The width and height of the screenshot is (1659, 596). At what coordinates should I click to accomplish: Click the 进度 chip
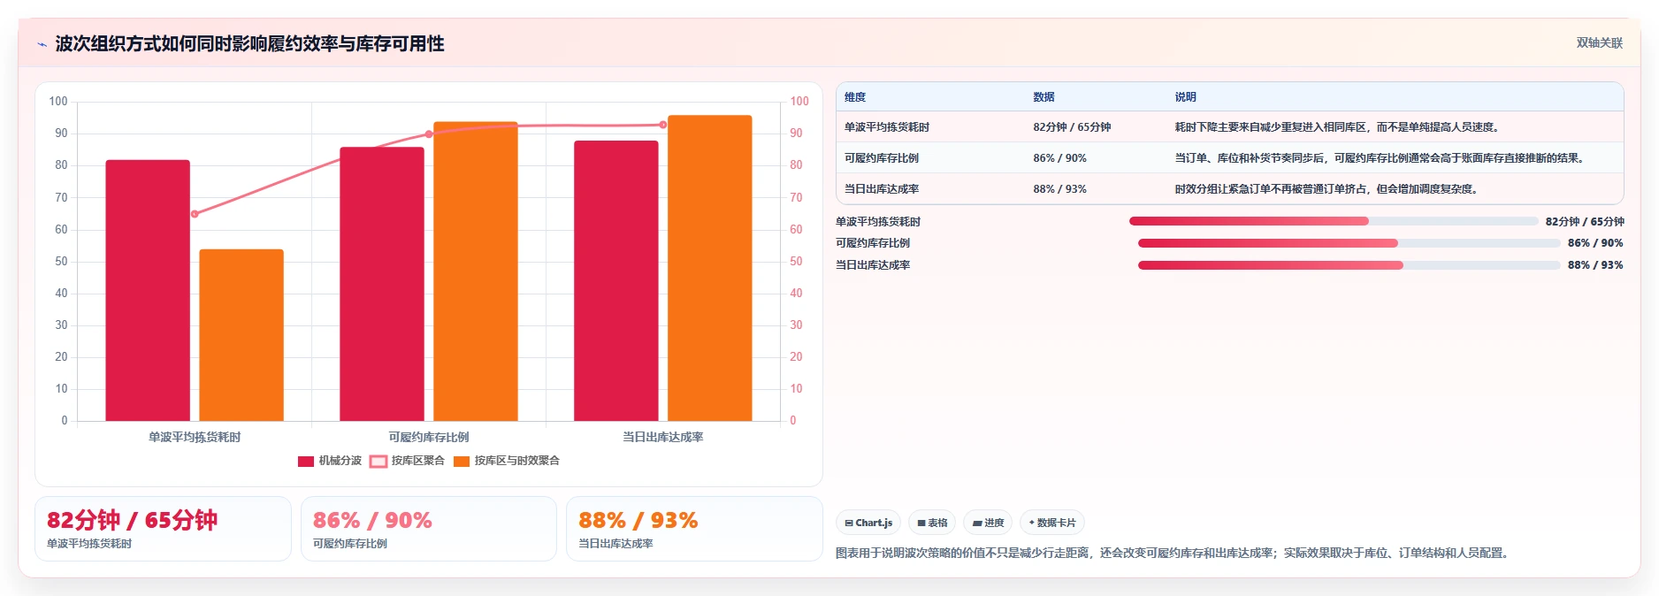(x=988, y=523)
